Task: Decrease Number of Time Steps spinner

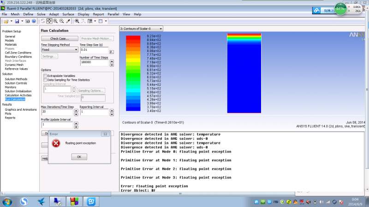Action: (112, 65)
